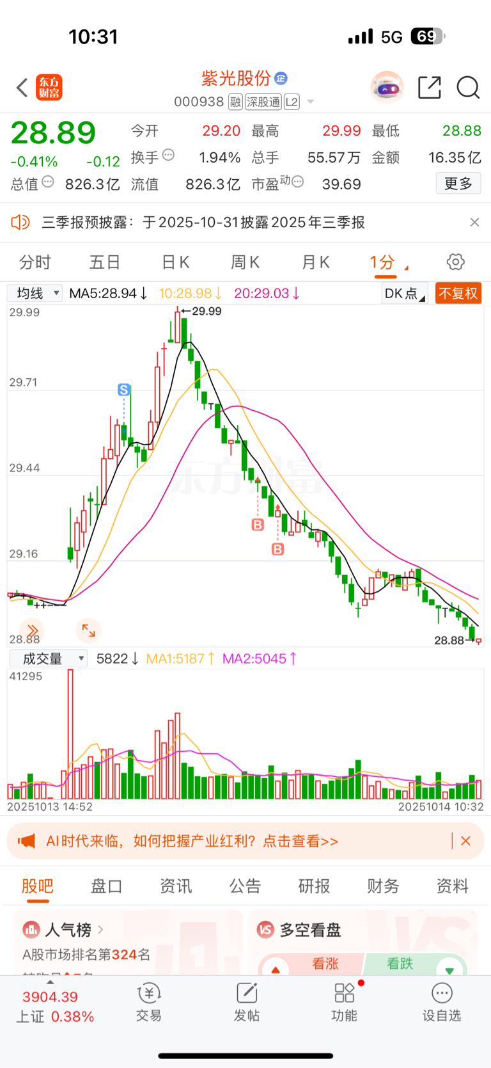Tap the 紫光股份 stock title
Screen dimensions: 491x1068
(x=236, y=78)
